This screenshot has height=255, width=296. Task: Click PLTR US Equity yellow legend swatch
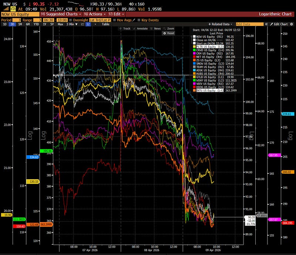[194, 47]
